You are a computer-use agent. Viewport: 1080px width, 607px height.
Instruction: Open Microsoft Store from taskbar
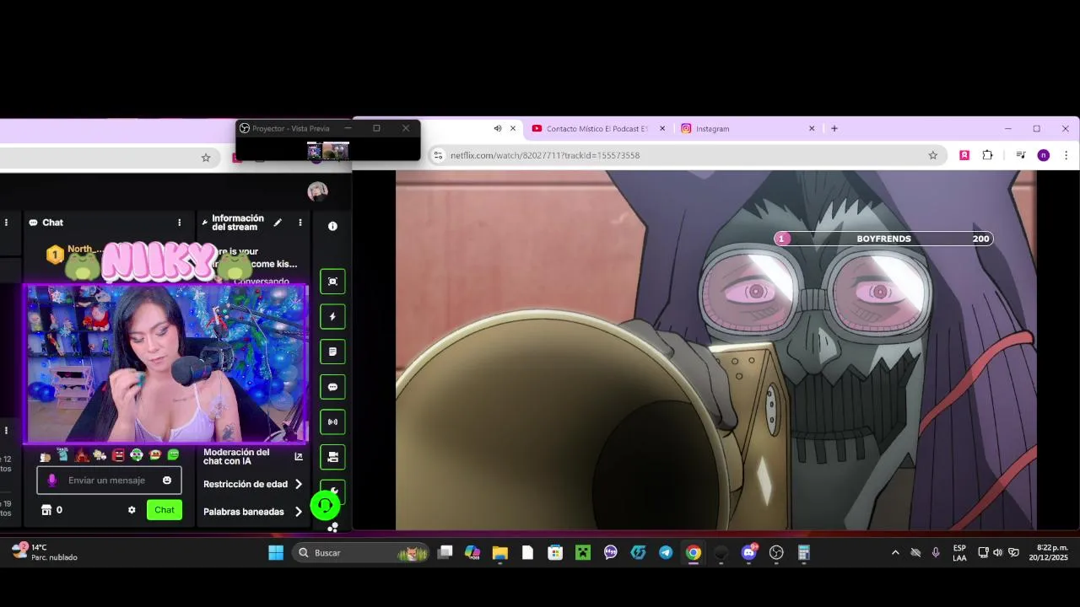(555, 553)
